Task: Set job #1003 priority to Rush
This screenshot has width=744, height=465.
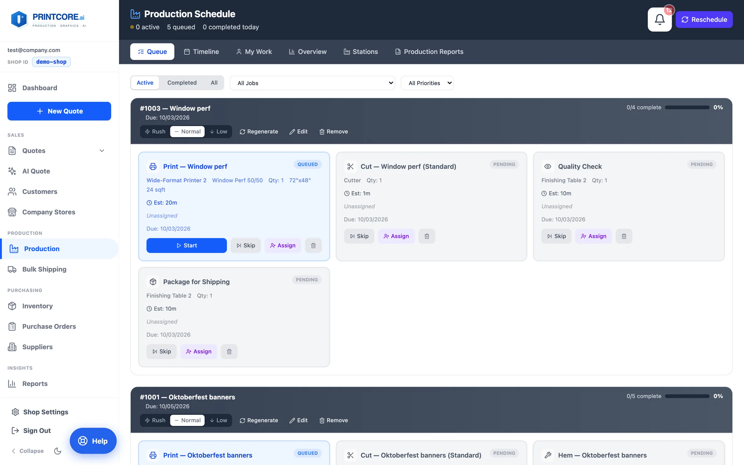Action: (155, 131)
